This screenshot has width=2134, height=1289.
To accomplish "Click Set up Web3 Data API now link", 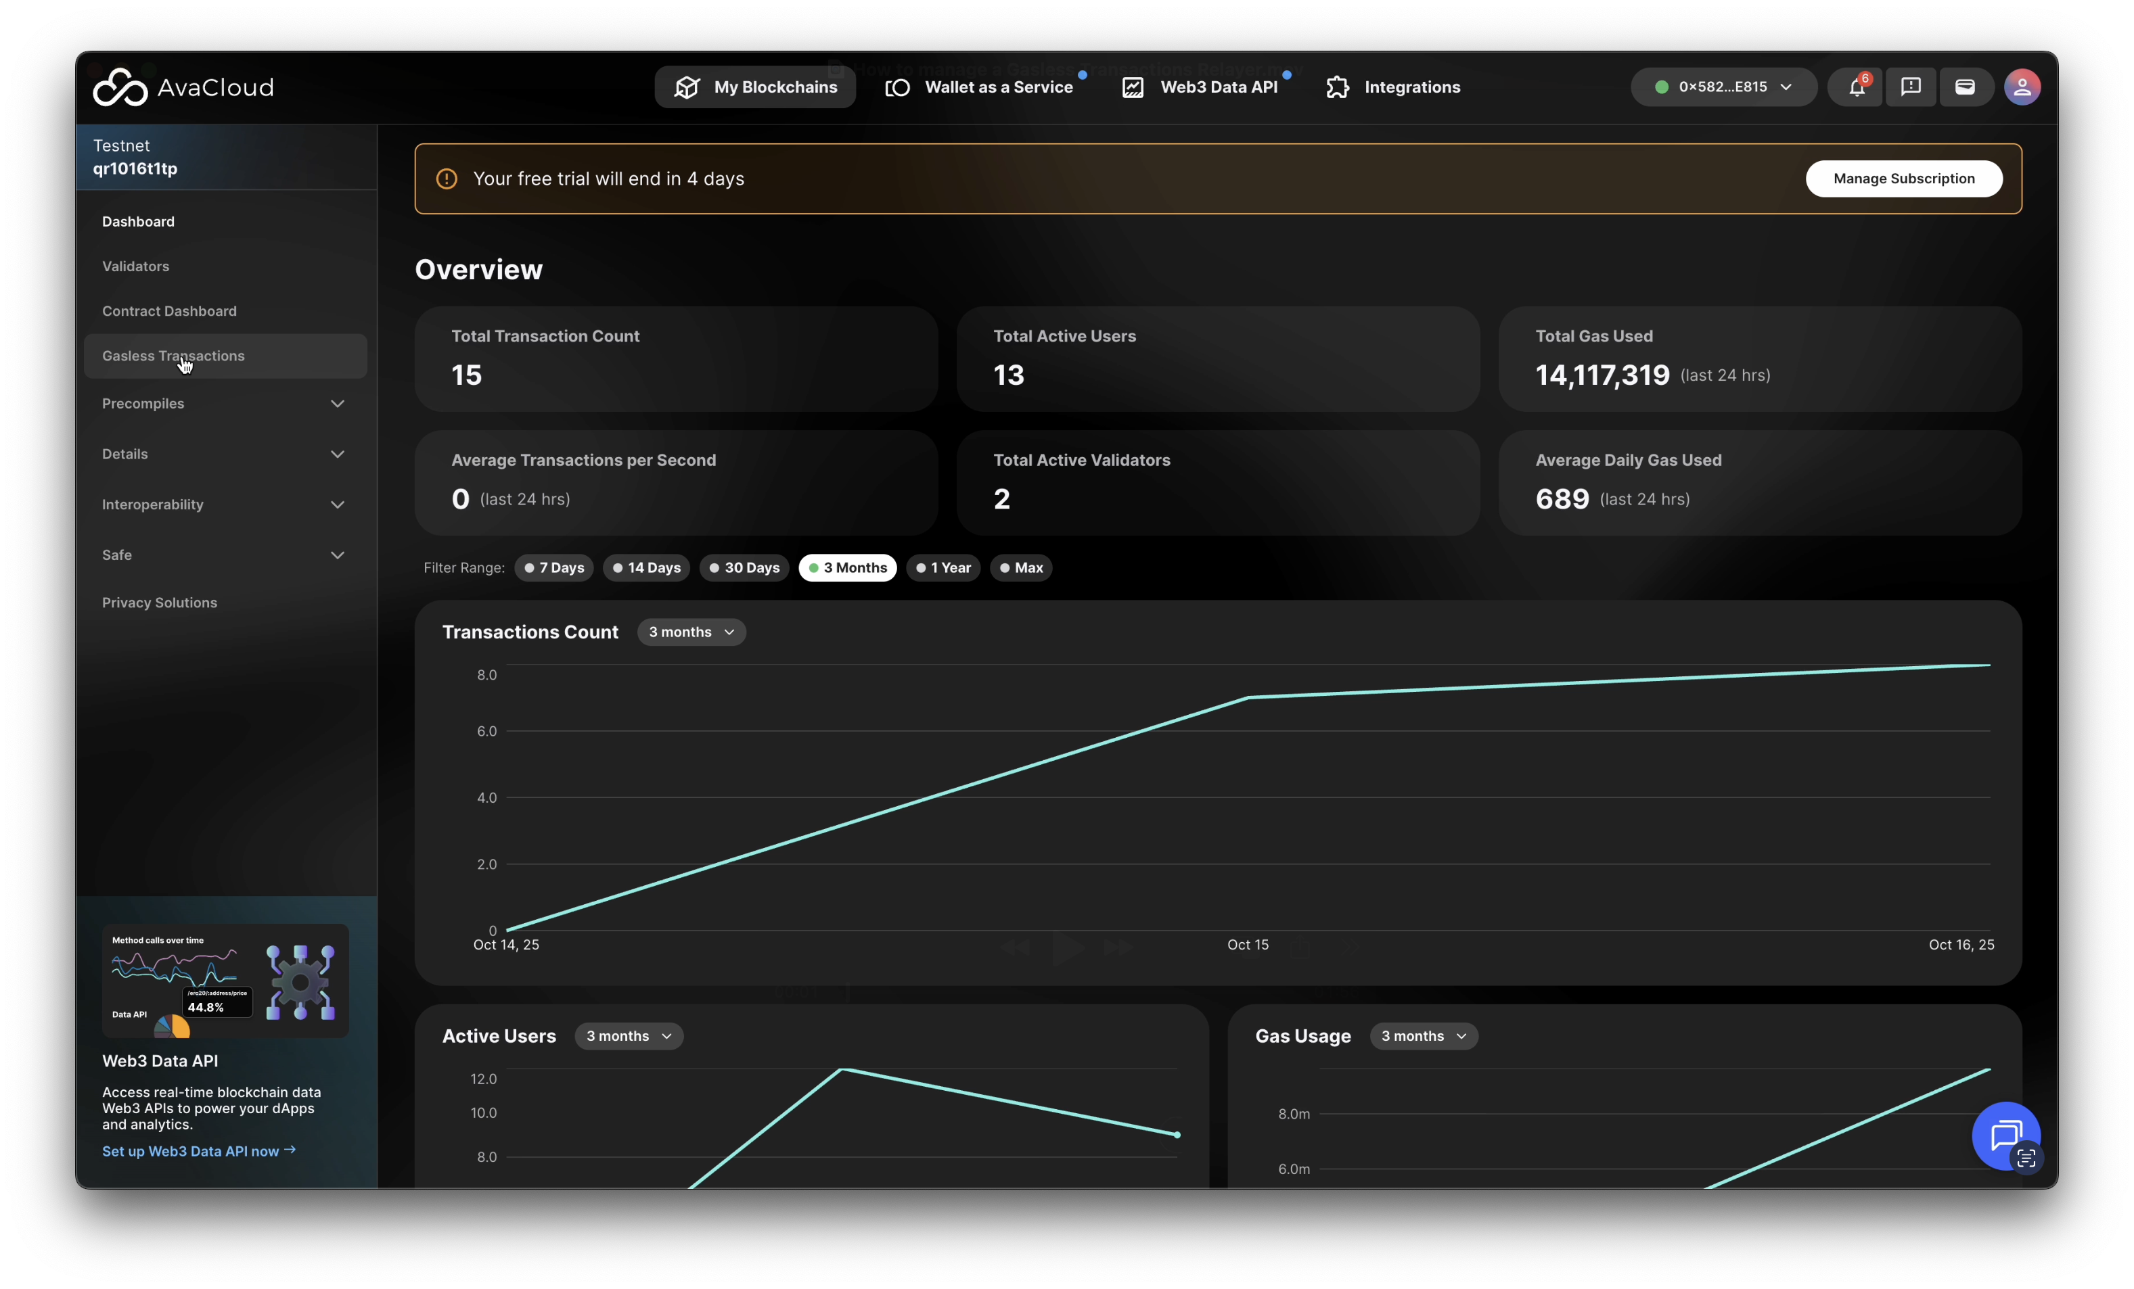I will (198, 1150).
